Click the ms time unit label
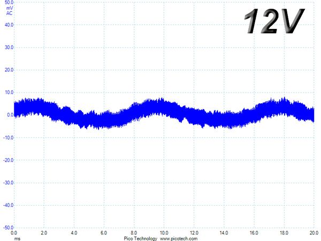This screenshot has height=241, width=321. (17, 239)
